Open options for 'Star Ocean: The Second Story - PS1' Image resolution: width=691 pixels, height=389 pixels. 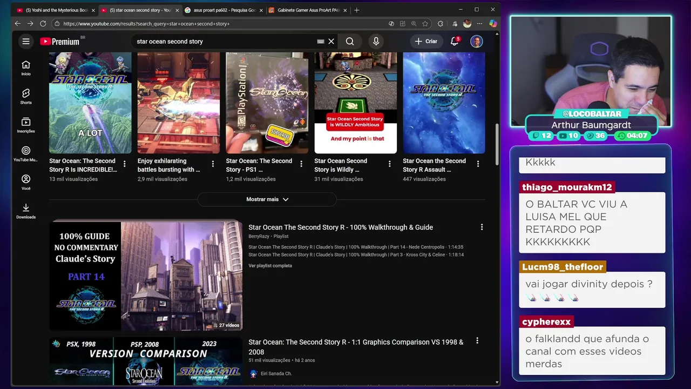(x=301, y=164)
